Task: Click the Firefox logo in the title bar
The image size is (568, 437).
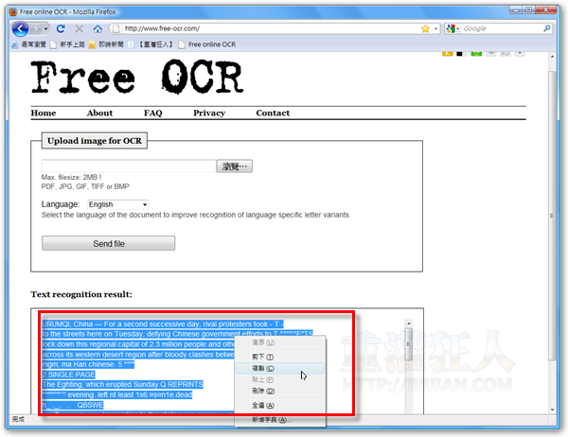Action: pos(13,12)
